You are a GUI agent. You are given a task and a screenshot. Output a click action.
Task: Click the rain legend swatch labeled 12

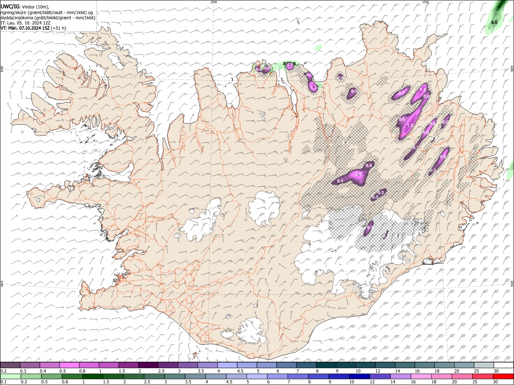click(x=380, y=376)
